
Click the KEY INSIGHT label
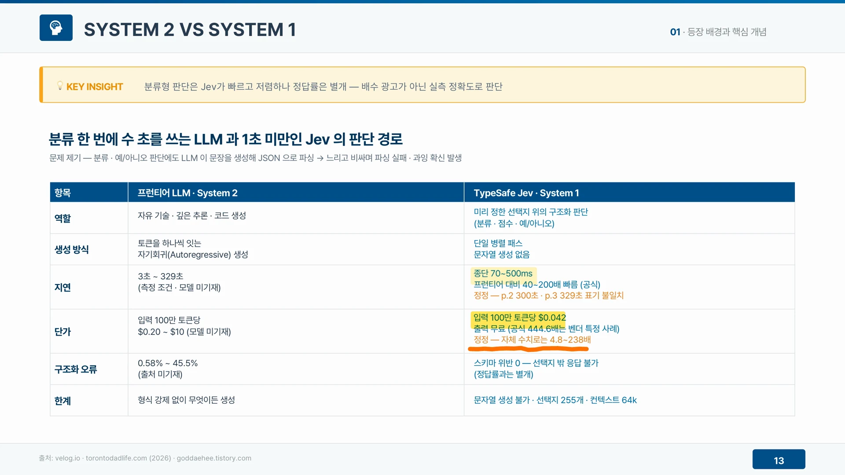(x=95, y=87)
